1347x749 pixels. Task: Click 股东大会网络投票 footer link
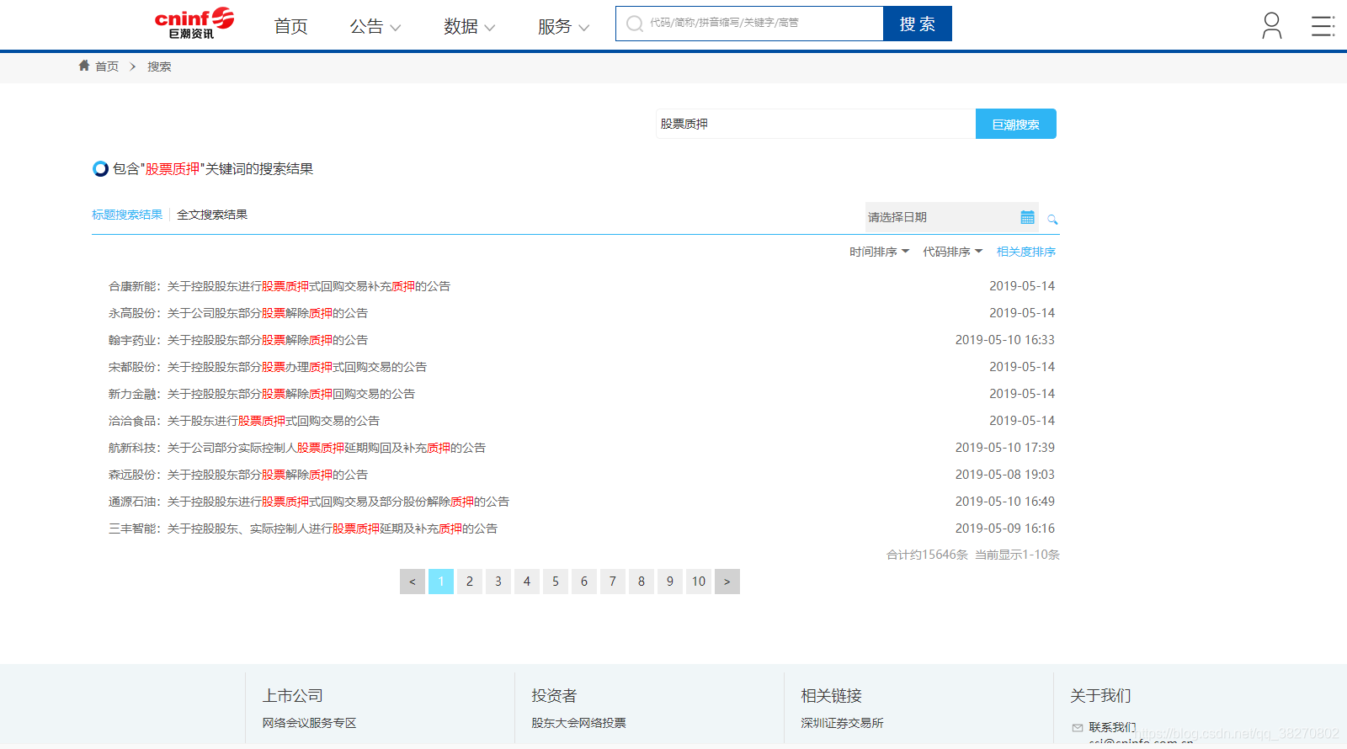click(x=578, y=723)
